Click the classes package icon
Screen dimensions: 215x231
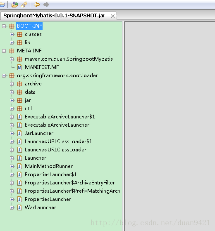(20, 34)
